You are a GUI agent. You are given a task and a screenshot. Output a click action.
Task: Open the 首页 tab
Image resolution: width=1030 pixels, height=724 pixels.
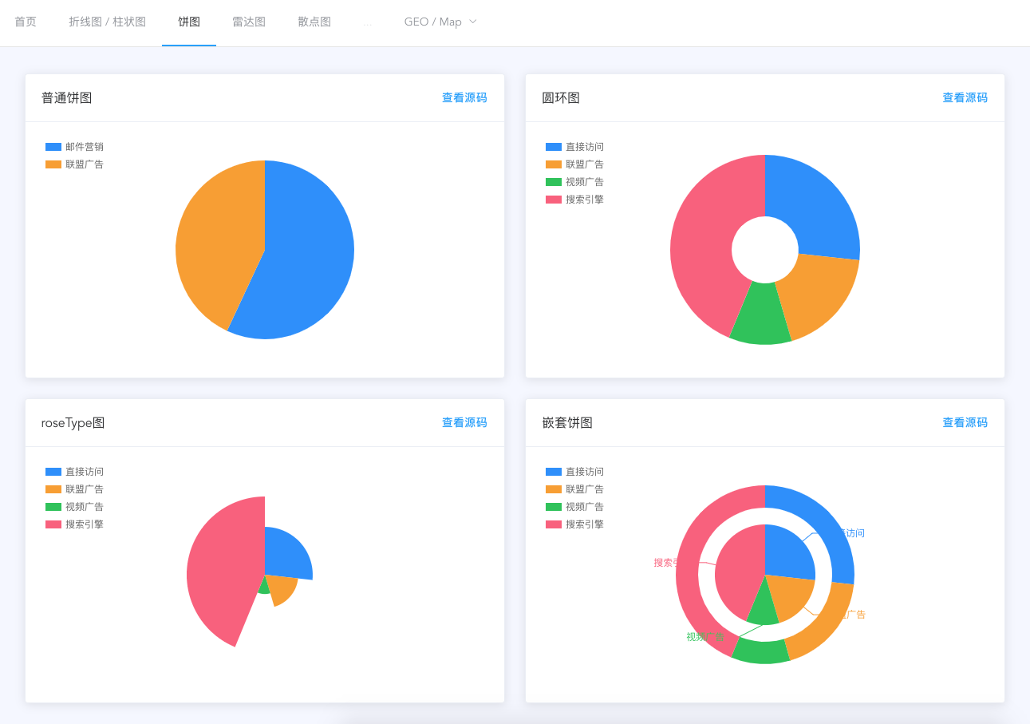click(x=26, y=22)
